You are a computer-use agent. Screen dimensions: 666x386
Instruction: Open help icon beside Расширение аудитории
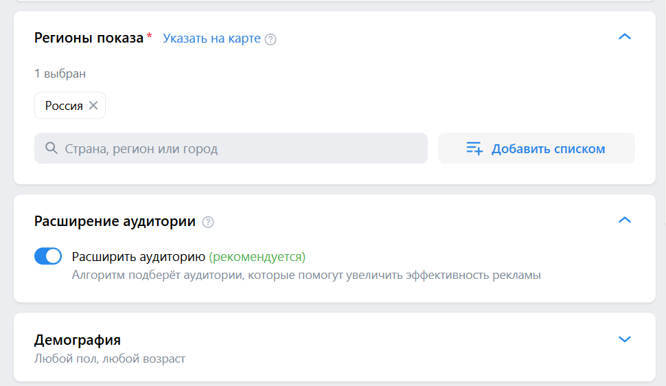pos(208,222)
